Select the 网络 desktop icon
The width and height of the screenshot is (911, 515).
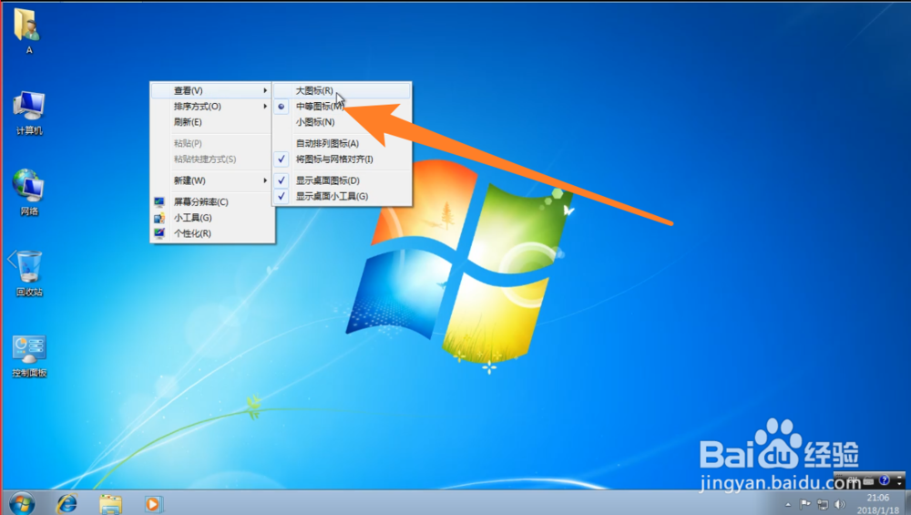(28, 192)
